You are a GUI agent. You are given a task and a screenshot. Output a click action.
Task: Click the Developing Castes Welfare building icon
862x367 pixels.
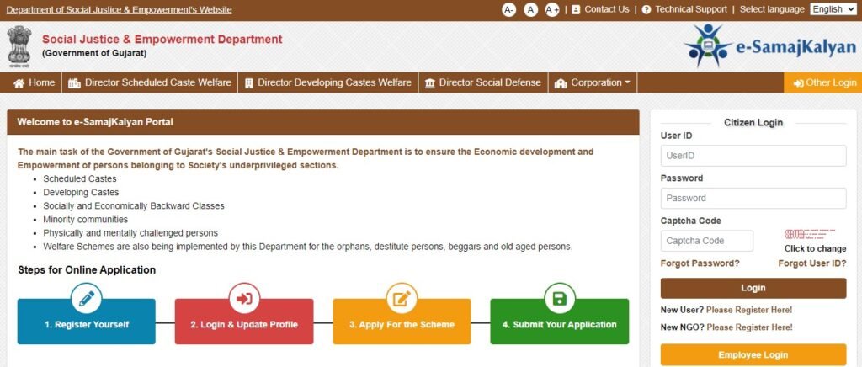click(248, 83)
